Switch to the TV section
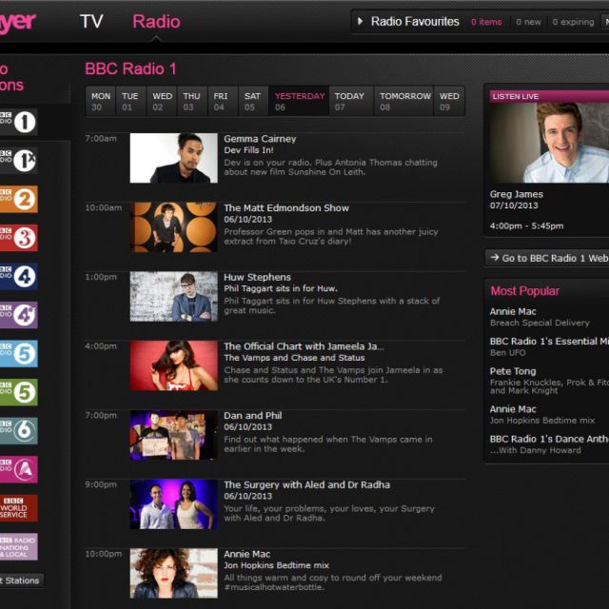Viewport: 609px width, 609px height. pyautogui.click(x=91, y=21)
